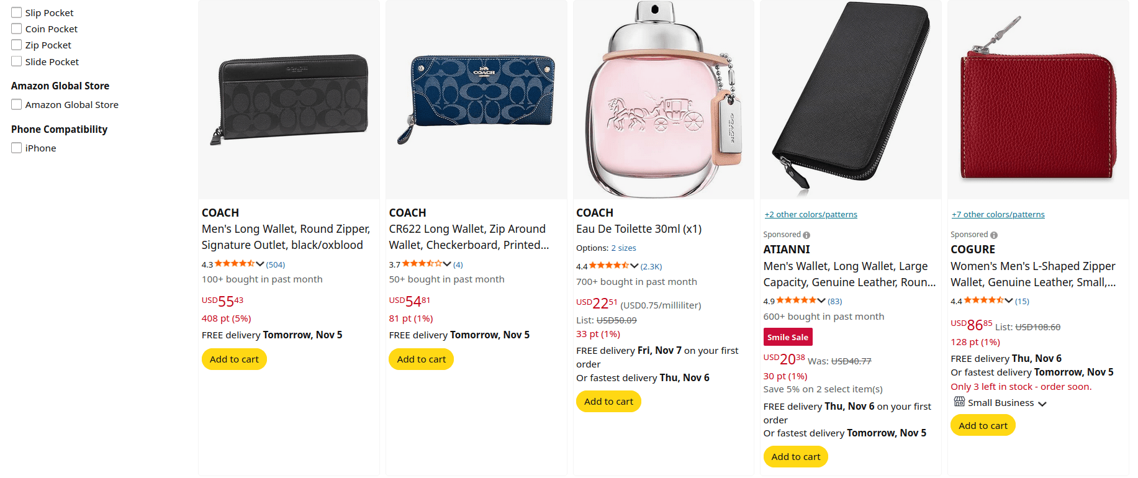View the '2 sizes' options link
Viewport: 1138px width, 478px height.
click(x=623, y=248)
